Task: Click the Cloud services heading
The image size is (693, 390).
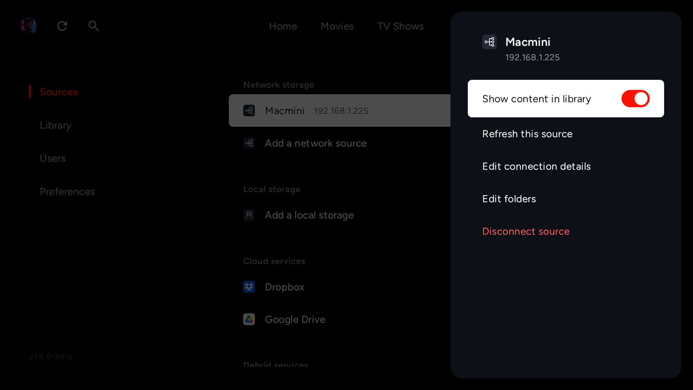Action: [x=274, y=261]
